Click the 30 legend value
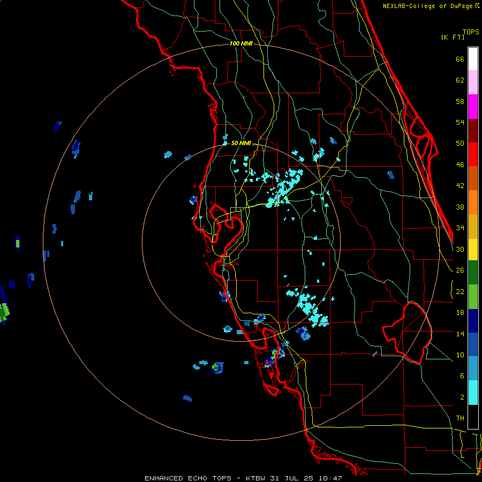The image size is (482, 482). tap(460, 249)
